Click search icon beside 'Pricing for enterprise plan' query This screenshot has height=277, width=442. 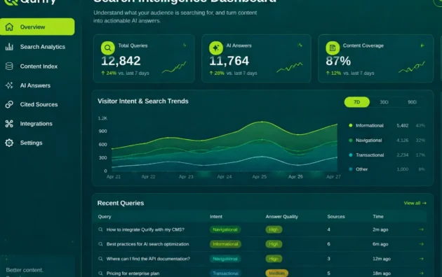100,274
